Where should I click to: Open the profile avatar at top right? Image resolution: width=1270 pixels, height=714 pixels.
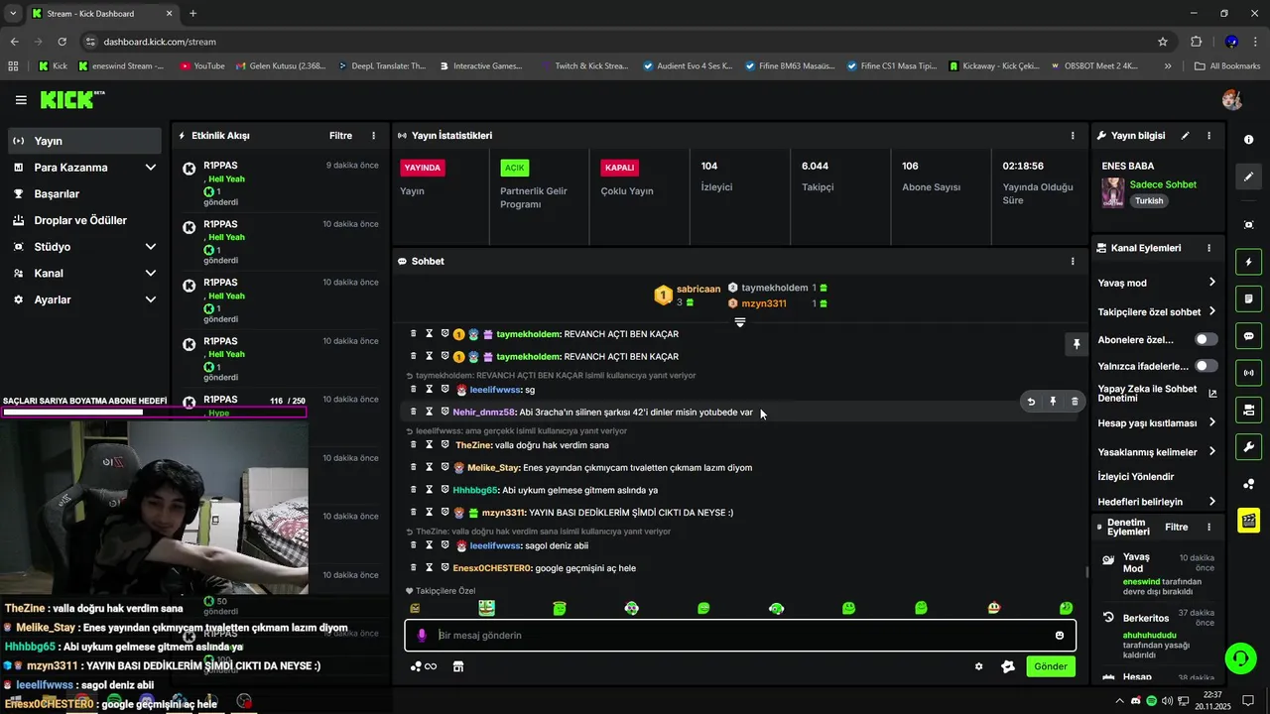click(x=1232, y=99)
